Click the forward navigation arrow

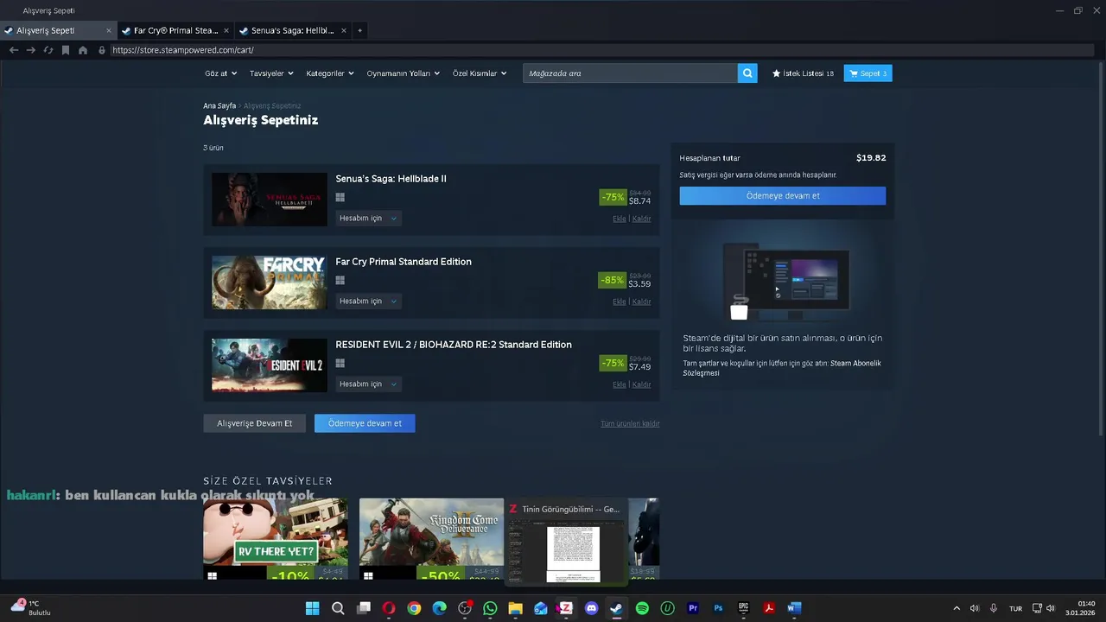[x=31, y=50]
